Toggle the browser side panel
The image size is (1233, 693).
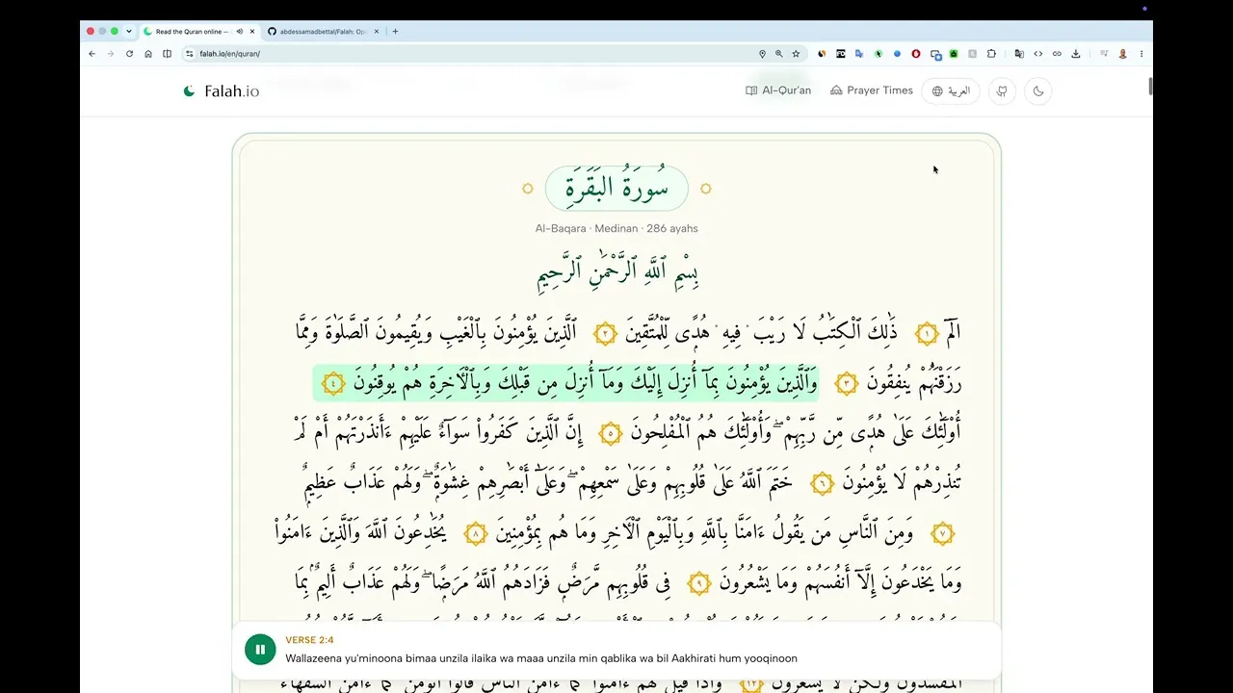tap(167, 54)
